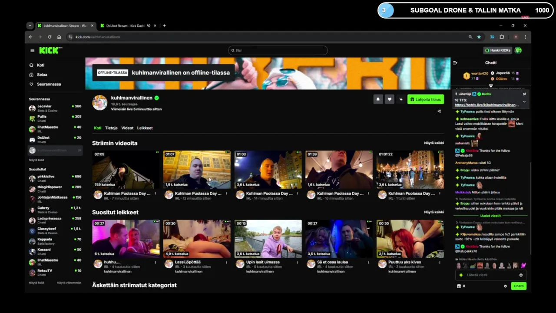
Task: Open Sä et osaa laulaa clip thumbnail
Action: click(x=339, y=239)
